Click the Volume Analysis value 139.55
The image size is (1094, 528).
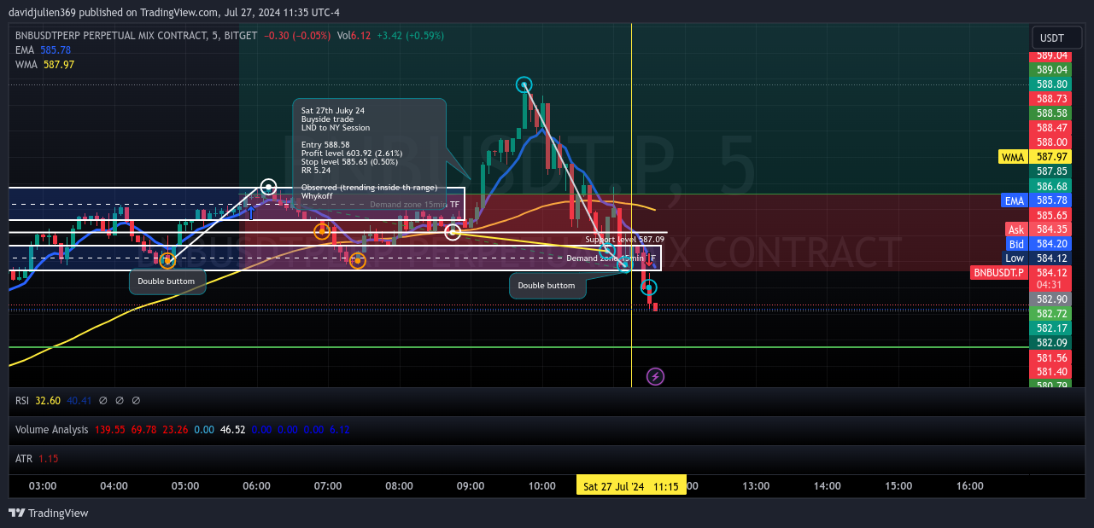tap(109, 429)
